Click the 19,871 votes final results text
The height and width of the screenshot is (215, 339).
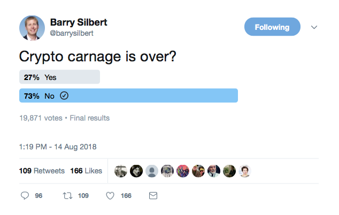(x=64, y=118)
